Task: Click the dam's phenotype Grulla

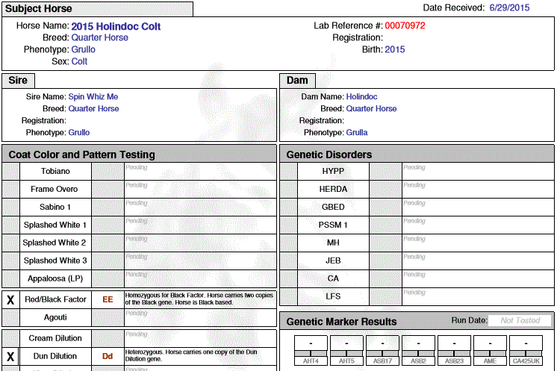Action: click(x=357, y=132)
